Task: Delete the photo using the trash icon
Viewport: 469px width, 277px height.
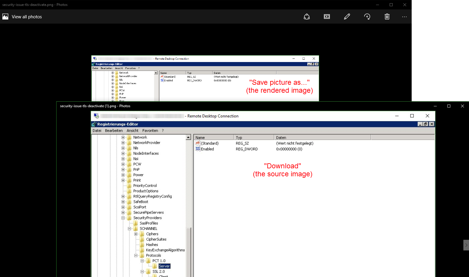Action: click(387, 17)
